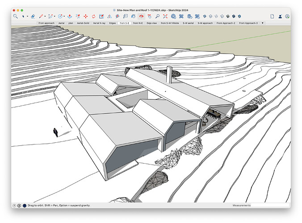Click the model credits status icon

(19, 206)
